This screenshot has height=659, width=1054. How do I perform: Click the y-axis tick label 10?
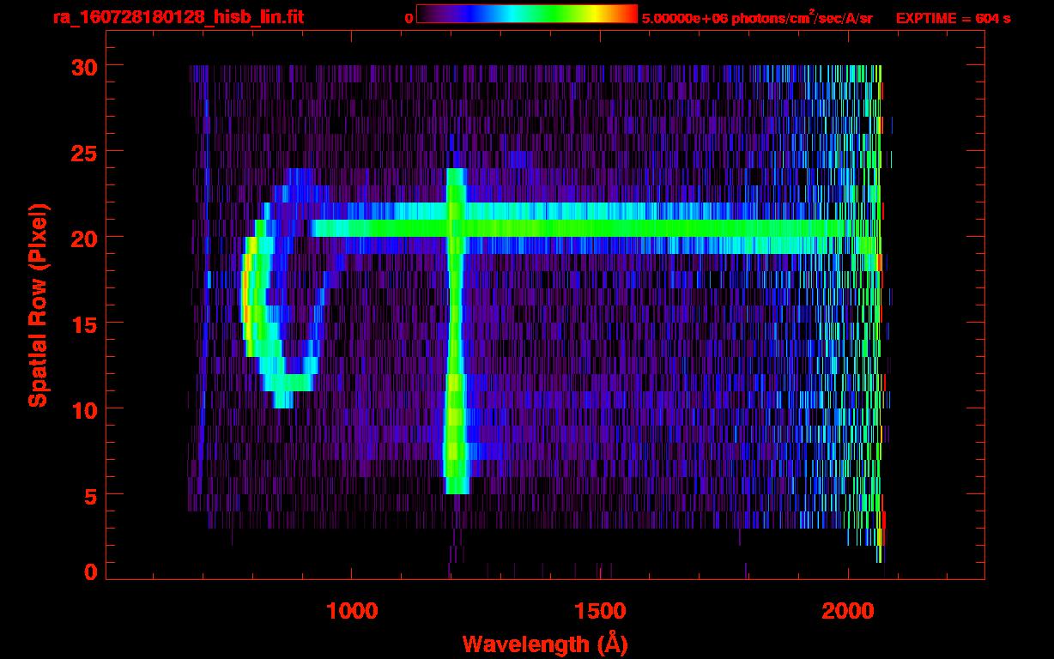click(x=83, y=409)
